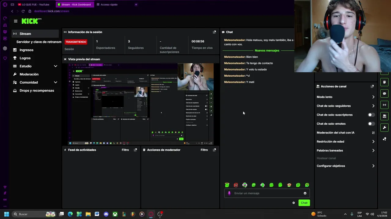Click the dots icon below the wrench

[384, 139]
